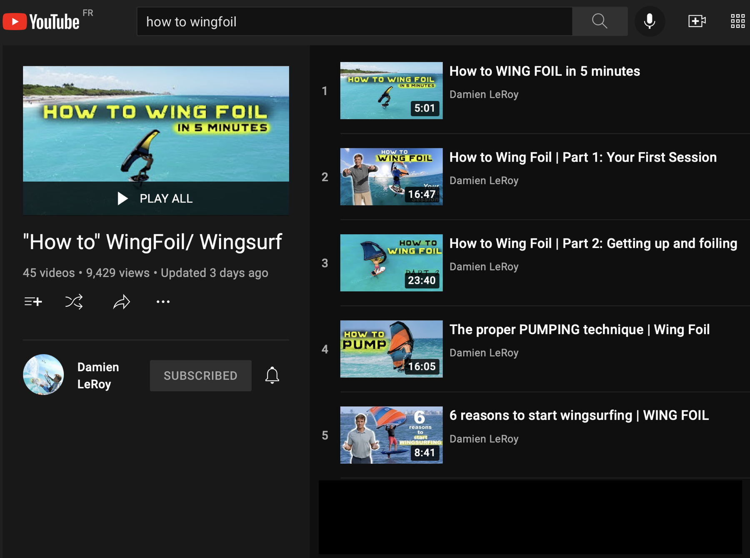The image size is (750, 558).
Task: Click inside the search field 'how to wingfoil'
Action: (x=354, y=21)
